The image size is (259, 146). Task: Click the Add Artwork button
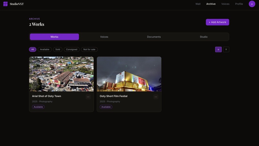click(x=217, y=22)
